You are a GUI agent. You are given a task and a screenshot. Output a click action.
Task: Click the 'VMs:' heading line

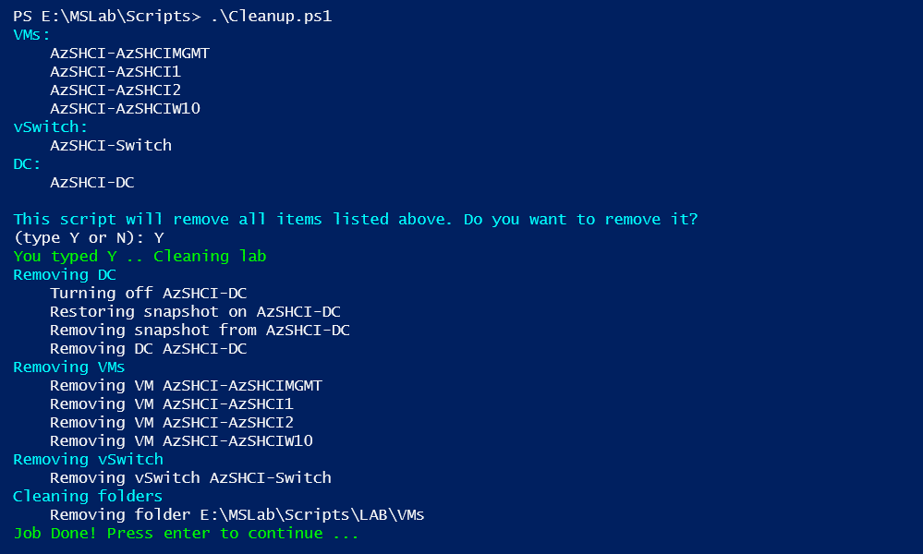point(31,35)
